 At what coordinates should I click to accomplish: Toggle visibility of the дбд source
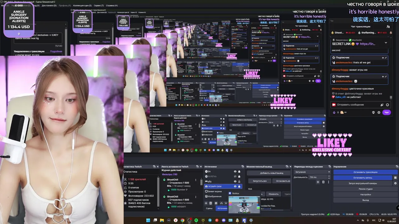235,181
